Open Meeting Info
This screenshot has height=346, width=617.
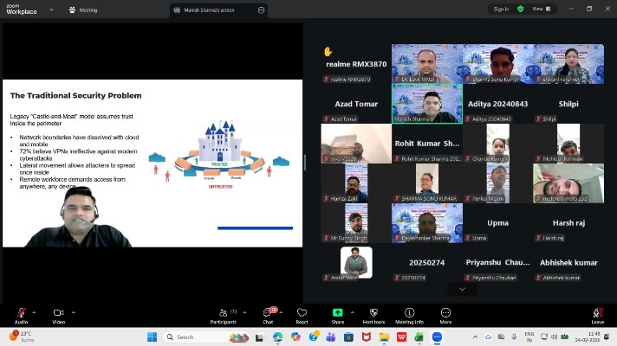pyautogui.click(x=409, y=313)
